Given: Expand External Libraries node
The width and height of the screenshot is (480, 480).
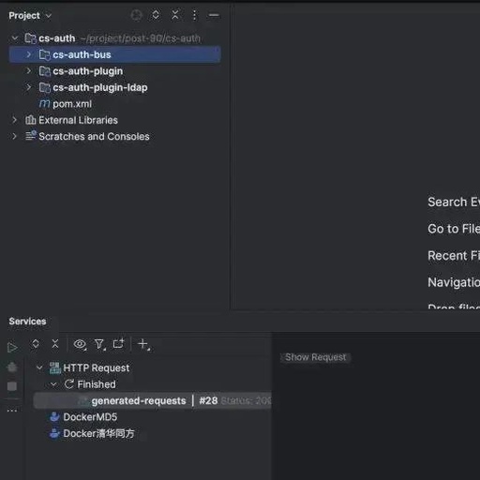Looking at the screenshot, I should click(14, 120).
